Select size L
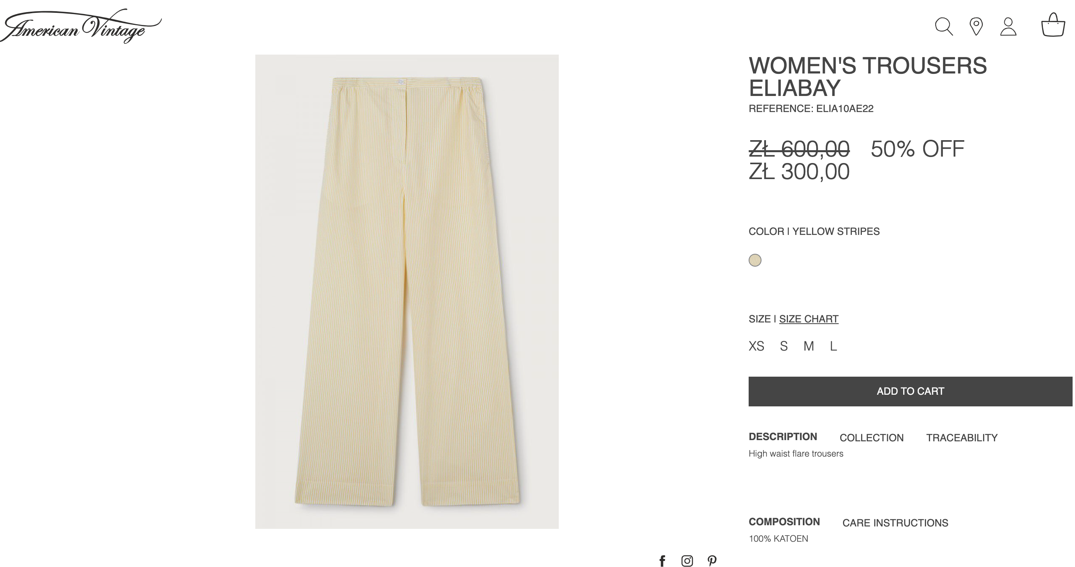 tap(833, 346)
